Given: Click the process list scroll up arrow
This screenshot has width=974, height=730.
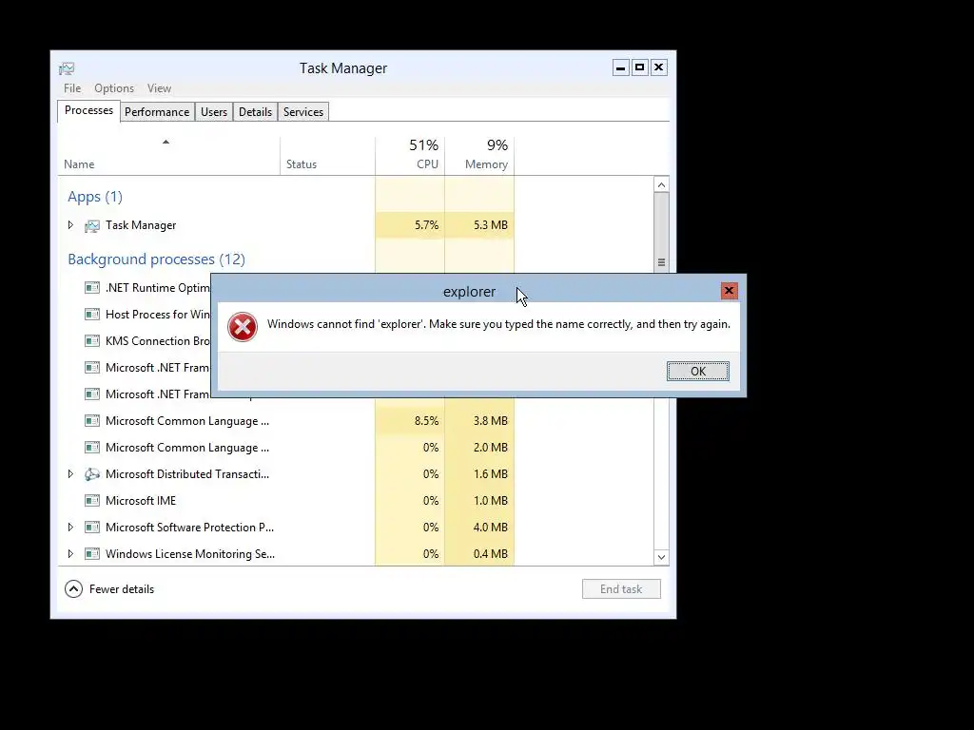Looking at the screenshot, I should pyautogui.click(x=662, y=185).
